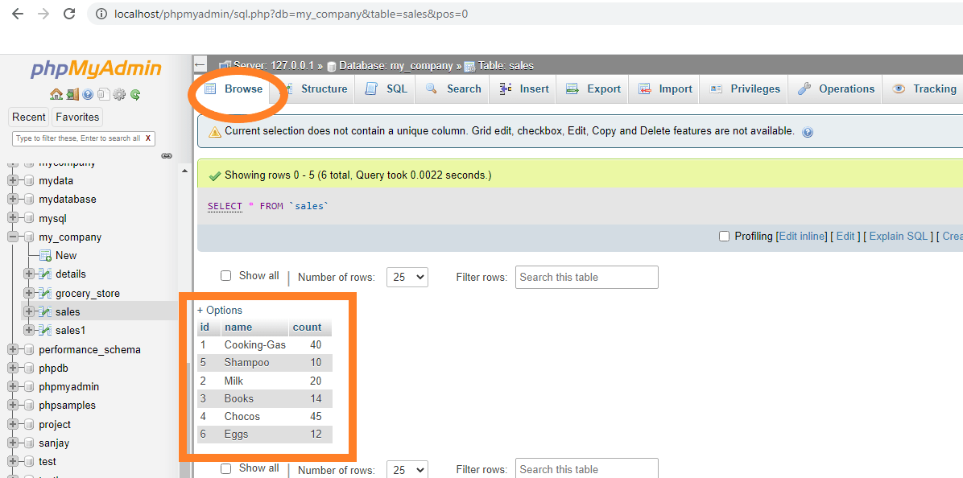
Task: Log out using the exit door icon
Action: [72, 94]
